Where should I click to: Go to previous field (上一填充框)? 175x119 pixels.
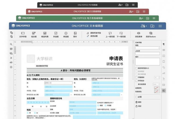click(x=110, y=35)
